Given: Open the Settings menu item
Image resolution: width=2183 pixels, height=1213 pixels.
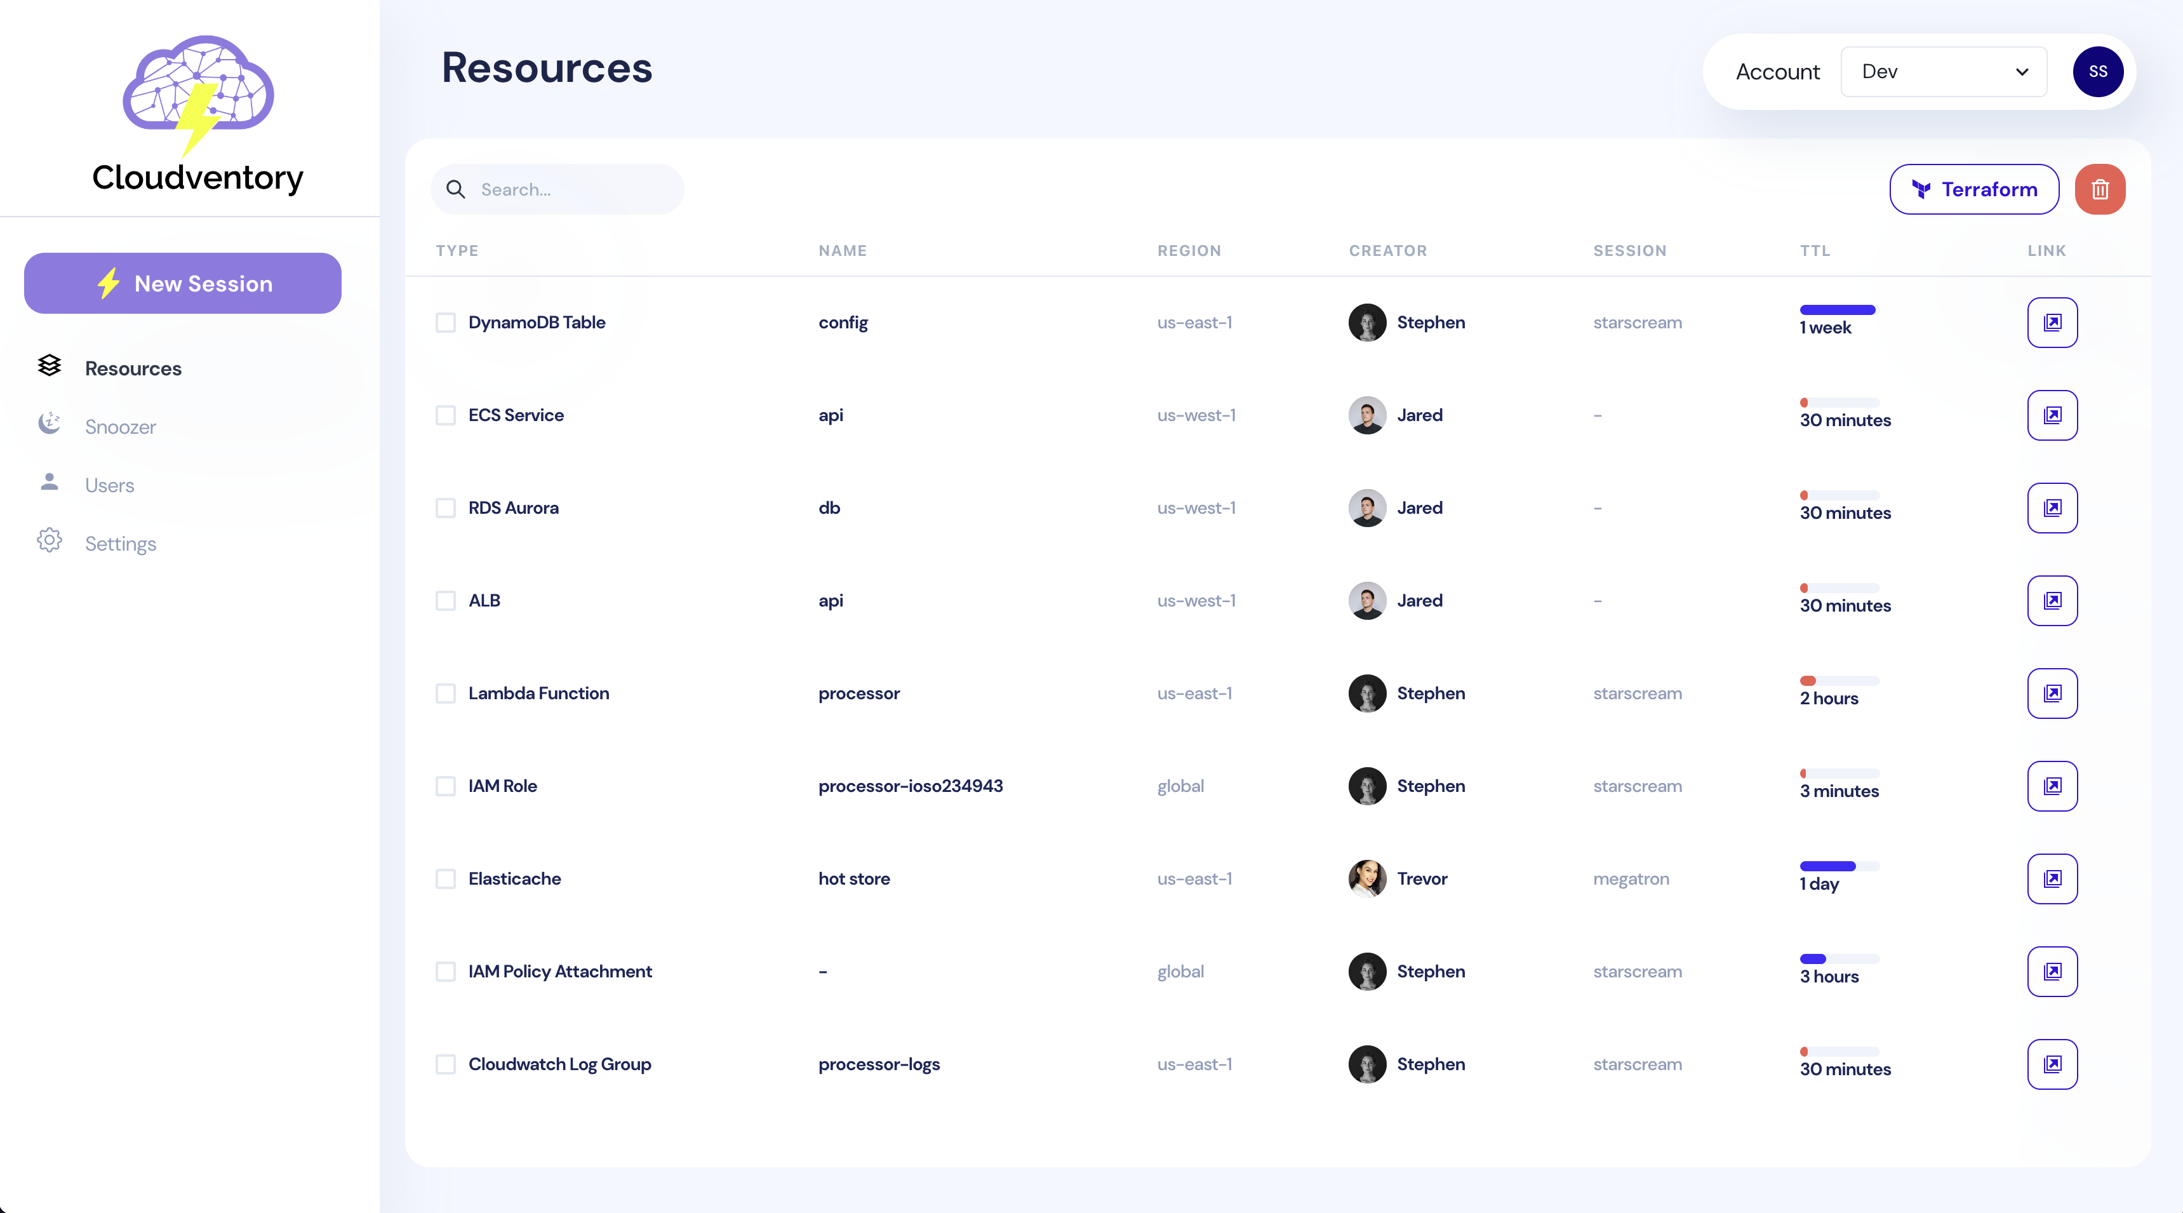Looking at the screenshot, I should (x=119, y=542).
